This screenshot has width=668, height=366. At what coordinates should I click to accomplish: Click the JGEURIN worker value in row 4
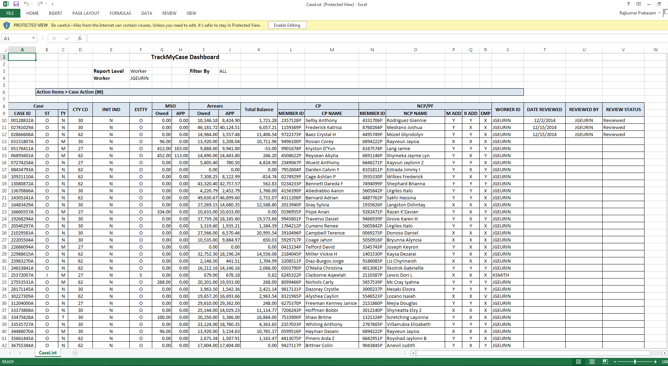(140, 78)
